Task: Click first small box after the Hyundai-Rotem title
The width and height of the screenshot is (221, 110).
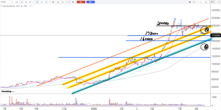Action: pyautogui.click(x=30, y=6)
